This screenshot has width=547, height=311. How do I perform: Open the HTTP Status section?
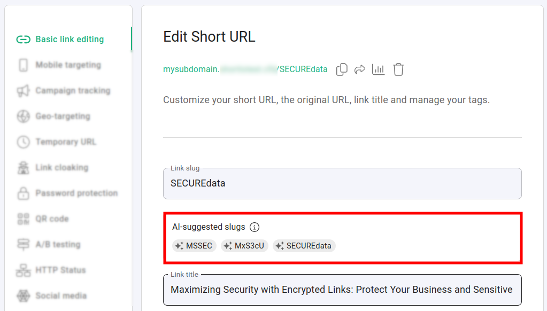coord(60,270)
